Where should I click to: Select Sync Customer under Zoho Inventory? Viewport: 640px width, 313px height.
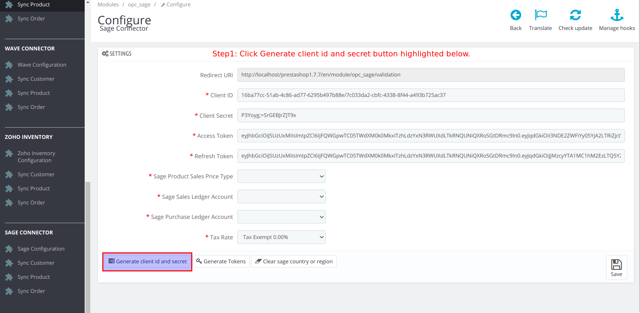(x=36, y=174)
